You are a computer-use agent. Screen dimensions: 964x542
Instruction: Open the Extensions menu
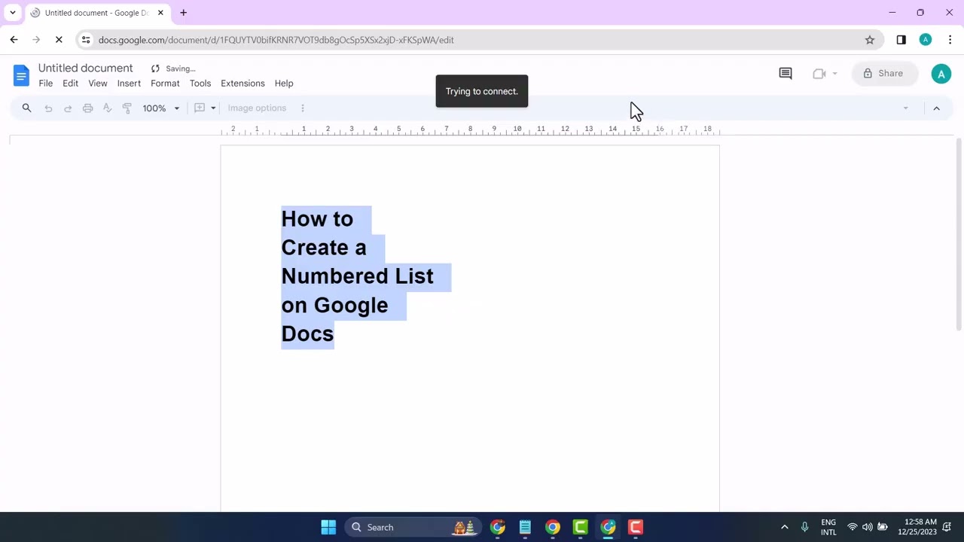243,84
